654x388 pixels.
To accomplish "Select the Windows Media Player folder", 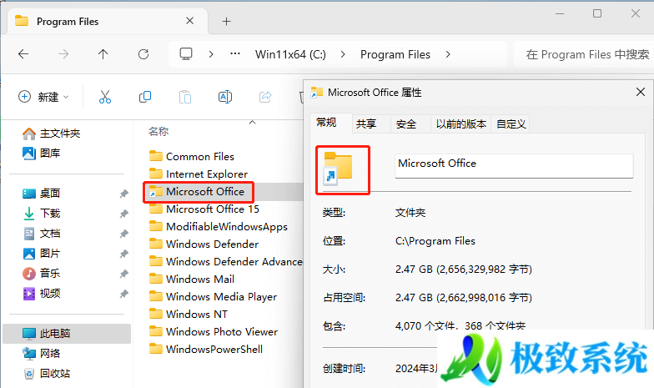I will [214, 297].
